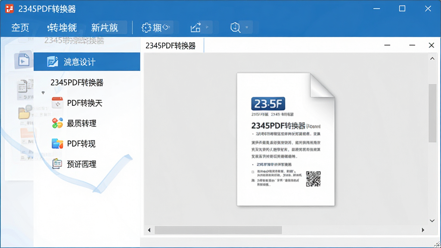This screenshot has width=441, height=248.
Task: Click the vertical scrollbar thumb
Action: (432, 113)
